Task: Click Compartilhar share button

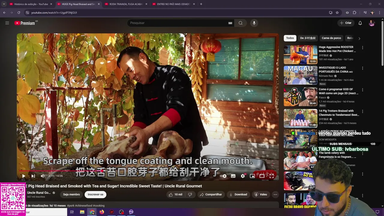Action: [211, 194]
